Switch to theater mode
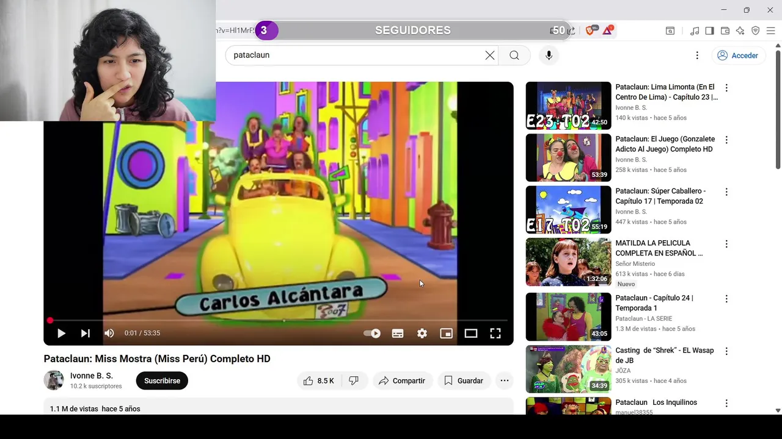This screenshot has height=439, width=782. [x=471, y=333]
